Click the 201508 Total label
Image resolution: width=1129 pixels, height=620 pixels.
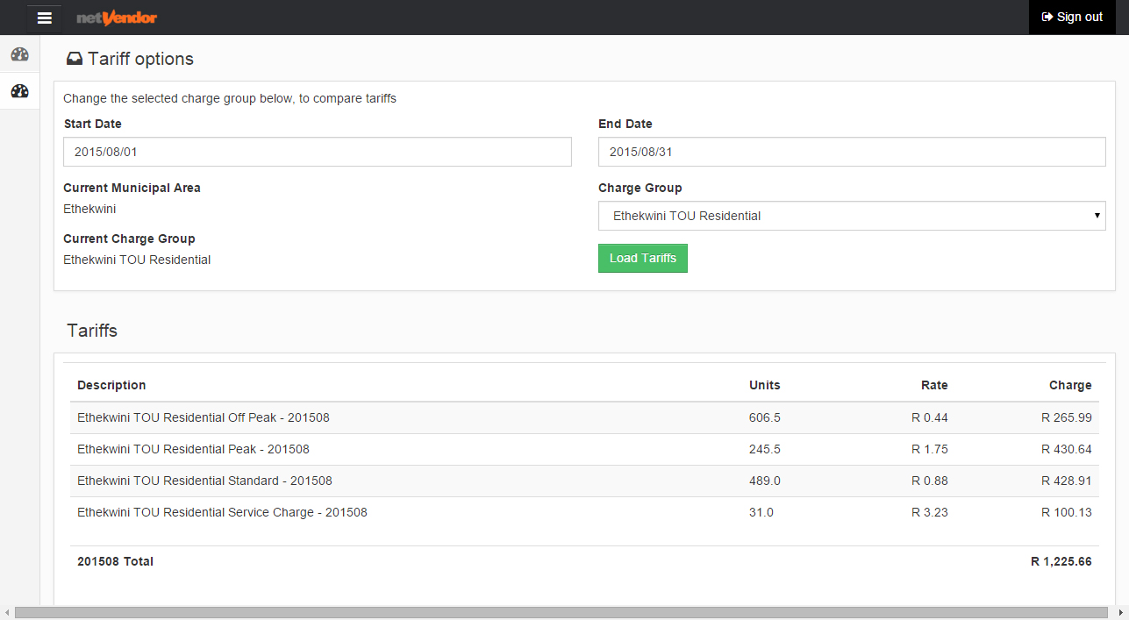coord(115,561)
